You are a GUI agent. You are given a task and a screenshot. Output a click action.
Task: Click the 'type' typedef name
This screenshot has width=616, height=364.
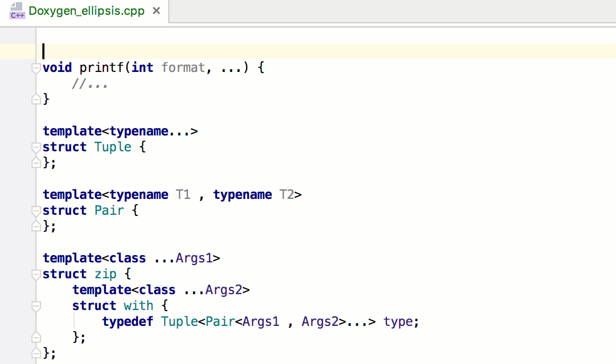coord(398,322)
